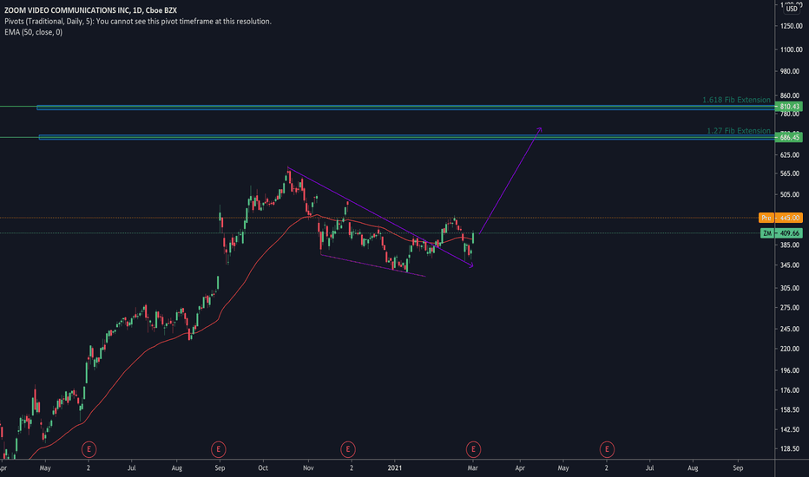This screenshot has width=809, height=477.
Task: Click the Mar label on the time axis
Action: click(x=472, y=468)
